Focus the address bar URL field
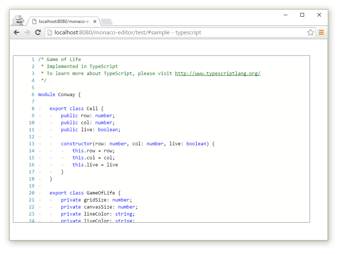Viewport: 340px width, 254px height. click(x=180, y=33)
